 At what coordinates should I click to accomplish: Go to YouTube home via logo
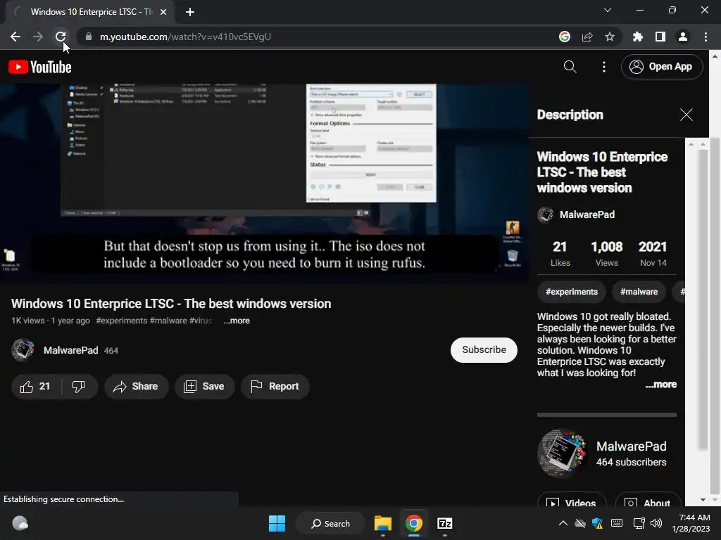click(x=40, y=67)
